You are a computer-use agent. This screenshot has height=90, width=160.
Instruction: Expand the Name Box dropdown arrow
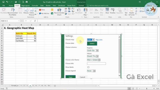coord(19,21)
